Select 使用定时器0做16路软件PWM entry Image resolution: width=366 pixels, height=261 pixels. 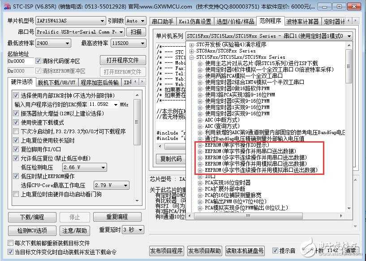click(237, 88)
